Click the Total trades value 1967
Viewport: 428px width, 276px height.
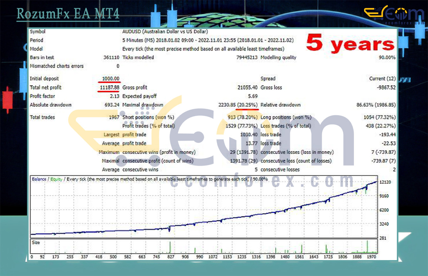point(113,117)
